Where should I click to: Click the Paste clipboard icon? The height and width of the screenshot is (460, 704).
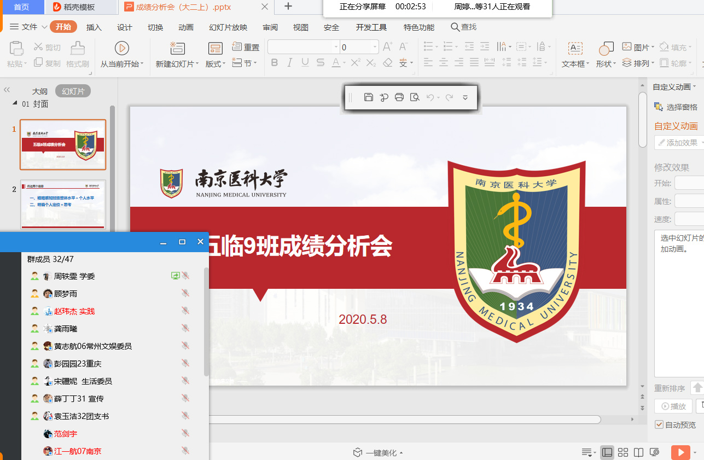pyautogui.click(x=16, y=48)
